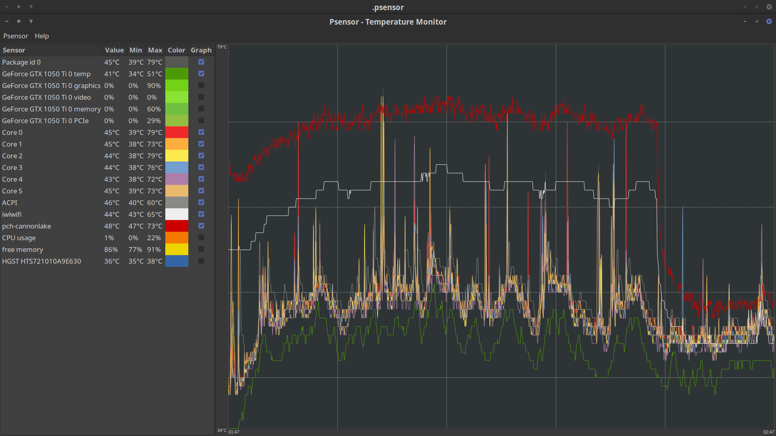
Task: Pin the Psensor window using the pin icon
Action: tap(19, 21)
